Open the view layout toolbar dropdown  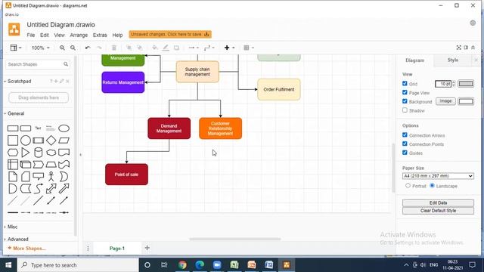pyautogui.click(x=16, y=48)
